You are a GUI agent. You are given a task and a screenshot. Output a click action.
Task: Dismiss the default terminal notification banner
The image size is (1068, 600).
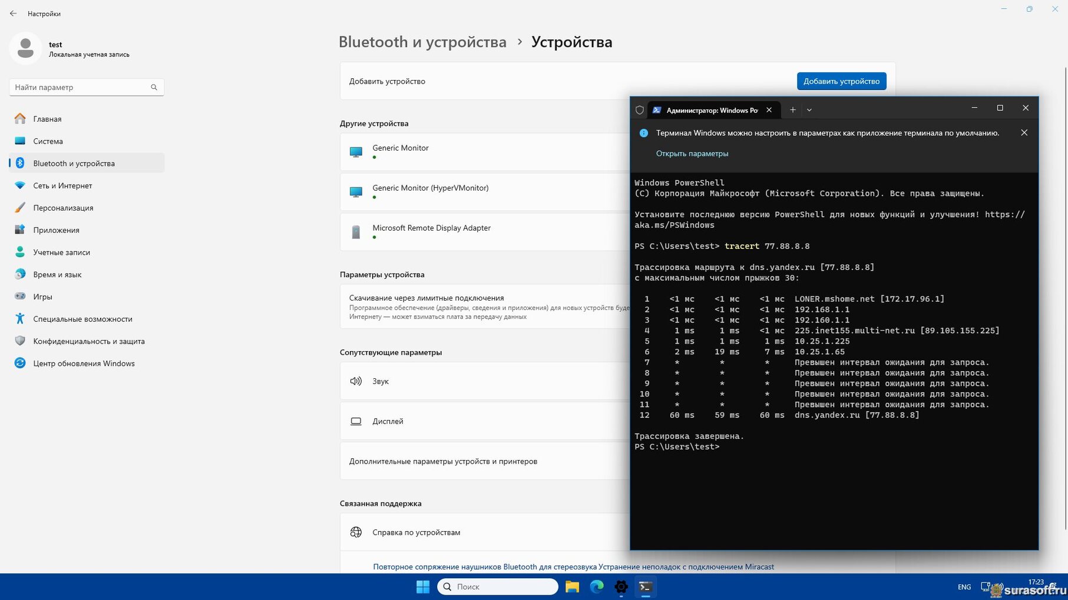coord(1024,133)
